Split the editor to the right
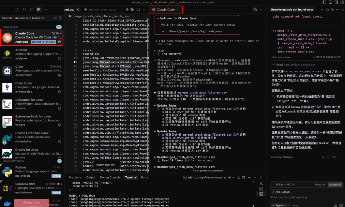The image size is (345, 207). pos(138,9)
